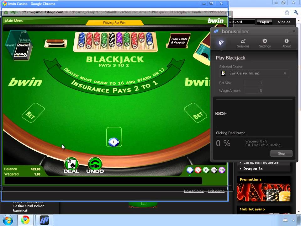Open the Main Menu in game
This screenshot has width=301, height=226.
click(x=14, y=21)
